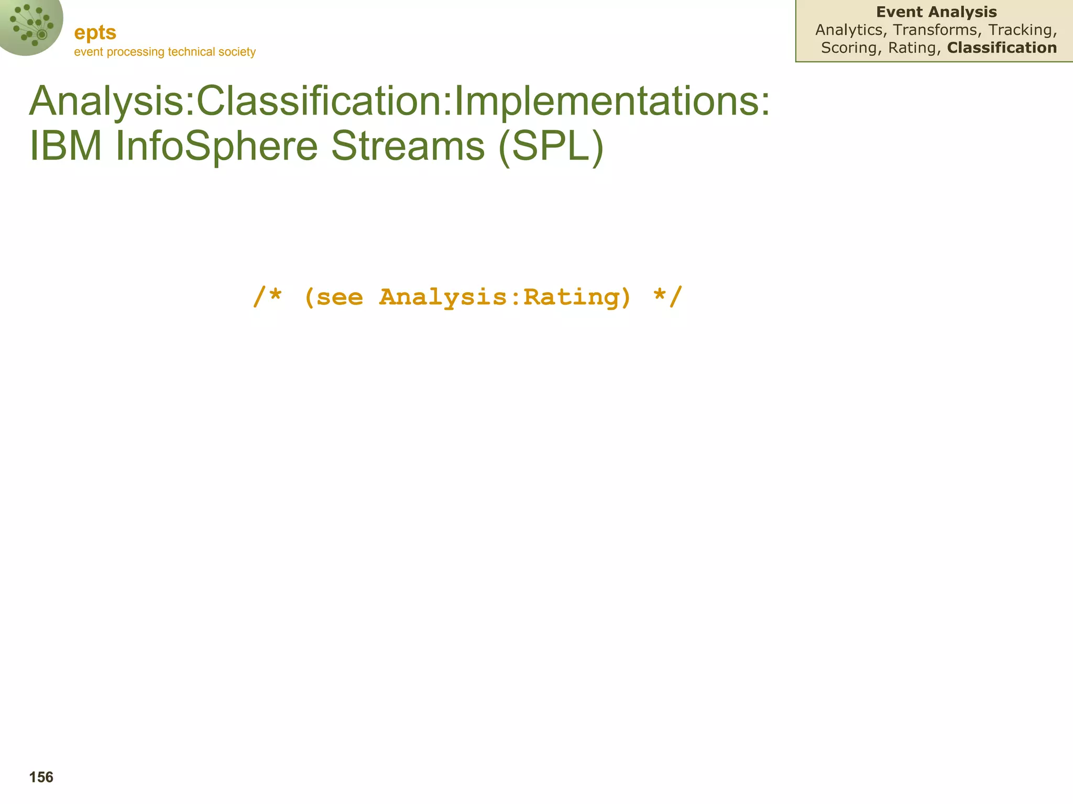Click the orange 'epts' brand text
The height and width of the screenshot is (804, 1073).
tap(95, 32)
